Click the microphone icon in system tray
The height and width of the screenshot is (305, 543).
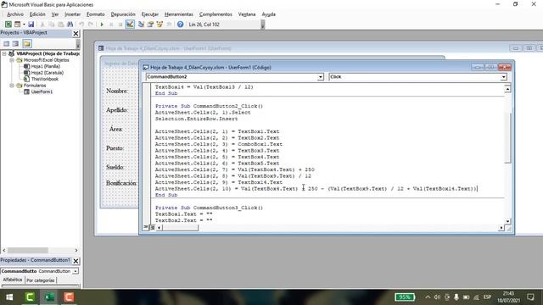pyautogui.click(x=456, y=297)
